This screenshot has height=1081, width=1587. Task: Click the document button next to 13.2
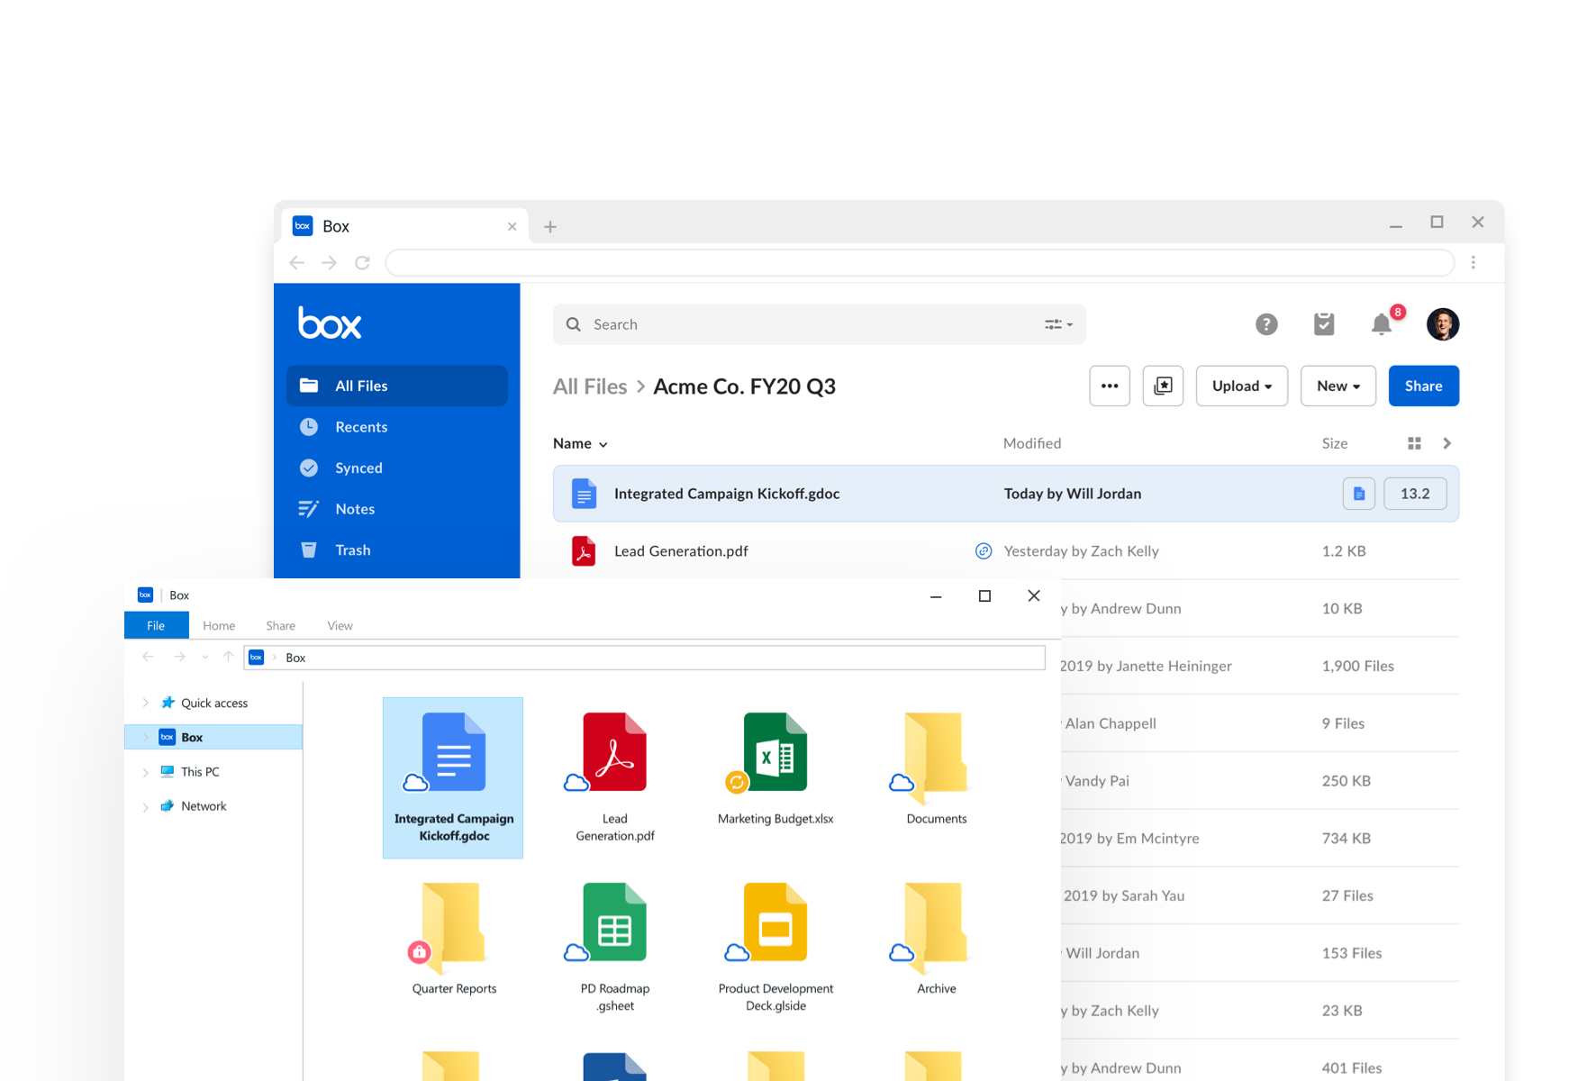click(x=1359, y=494)
